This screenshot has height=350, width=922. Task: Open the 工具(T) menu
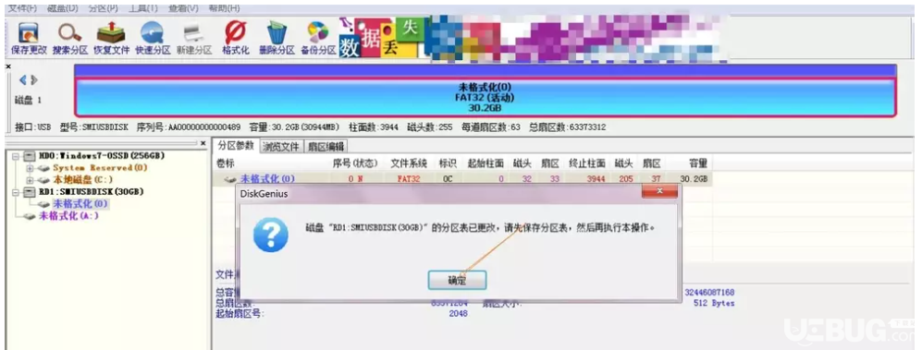[x=143, y=8]
